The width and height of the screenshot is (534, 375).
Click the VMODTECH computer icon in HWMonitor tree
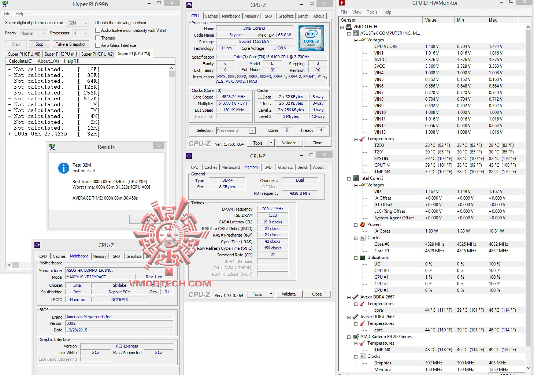point(349,27)
